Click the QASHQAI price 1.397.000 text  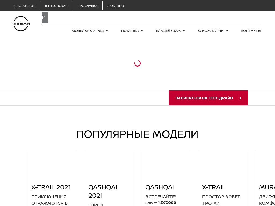(x=167, y=203)
